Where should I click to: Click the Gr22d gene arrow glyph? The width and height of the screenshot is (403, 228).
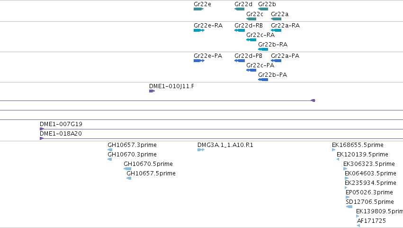point(239,9)
